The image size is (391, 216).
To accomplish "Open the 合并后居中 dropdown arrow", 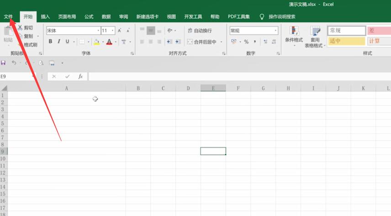I will [x=221, y=42].
